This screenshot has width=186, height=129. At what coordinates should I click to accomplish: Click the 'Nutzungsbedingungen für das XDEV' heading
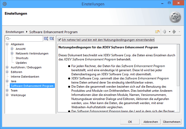(x=108, y=47)
